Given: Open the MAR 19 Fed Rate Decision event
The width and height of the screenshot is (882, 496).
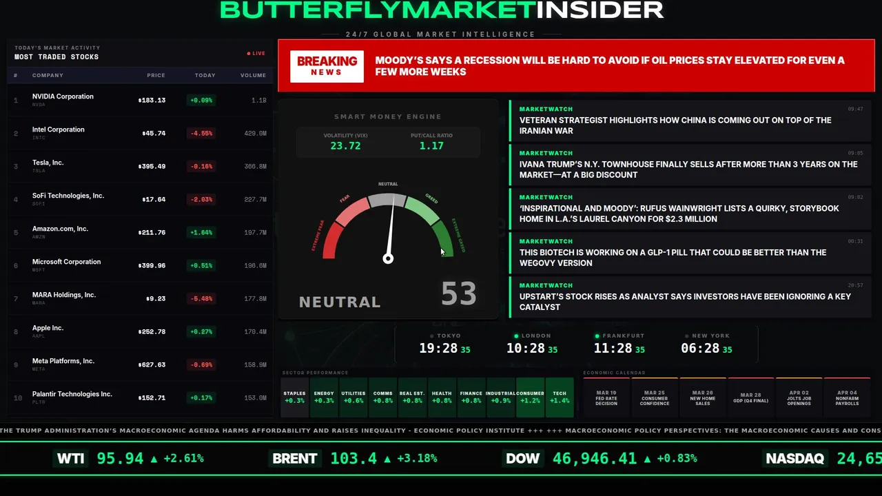Looking at the screenshot, I should click(x=606, y=397).
